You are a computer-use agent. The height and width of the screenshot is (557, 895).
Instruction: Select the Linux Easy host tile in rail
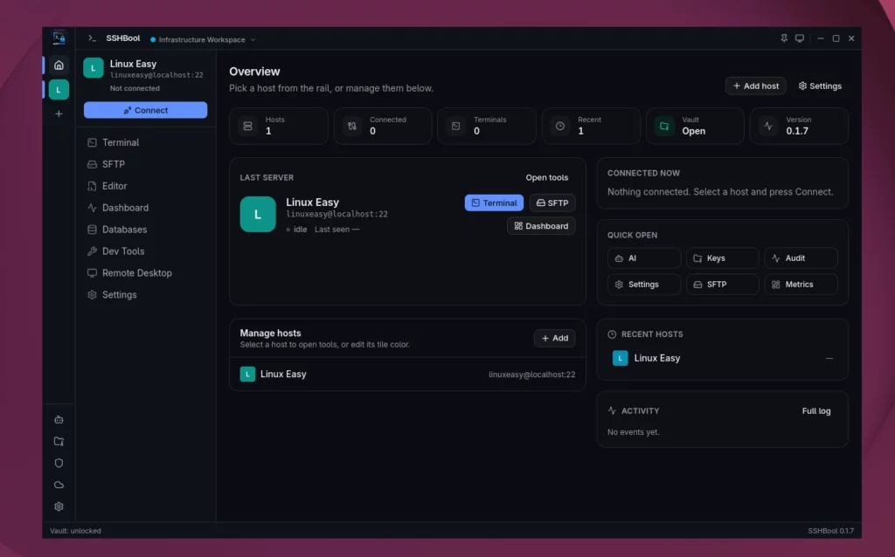tap(59, 90)
